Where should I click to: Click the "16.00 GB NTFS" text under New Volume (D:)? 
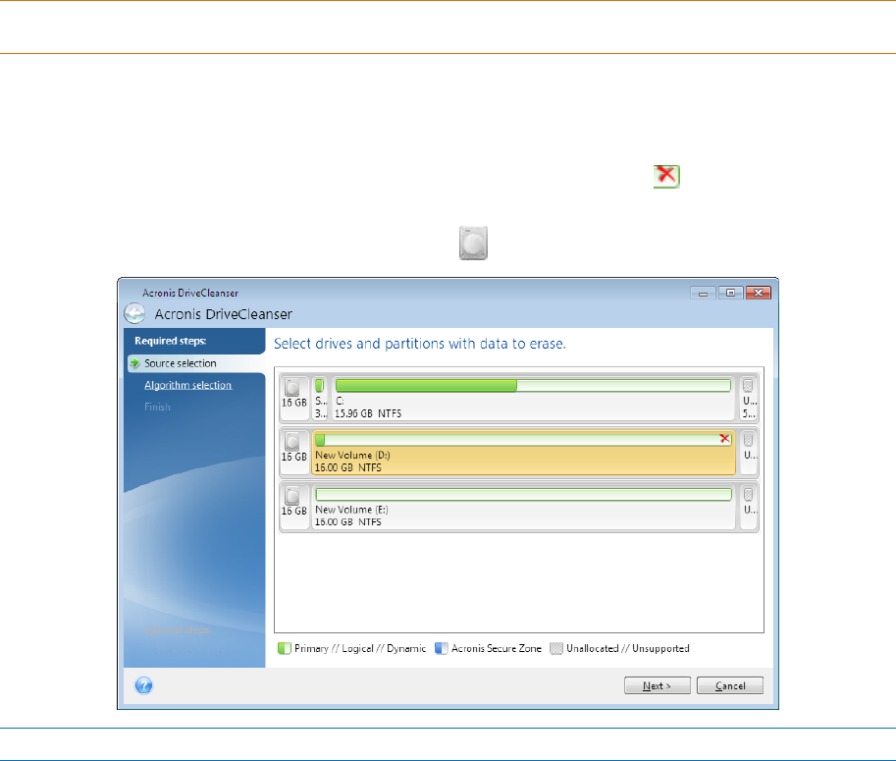click(x=348, y=467)
